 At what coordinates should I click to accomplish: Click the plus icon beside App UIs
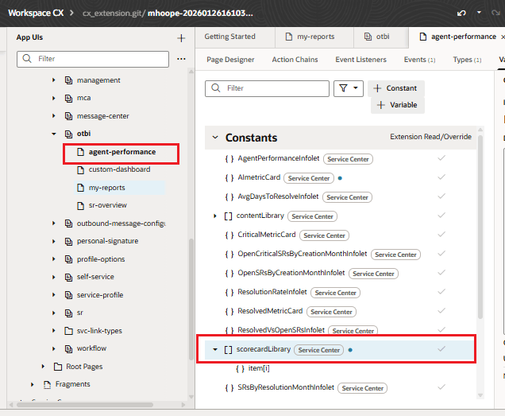coord(181,38)
